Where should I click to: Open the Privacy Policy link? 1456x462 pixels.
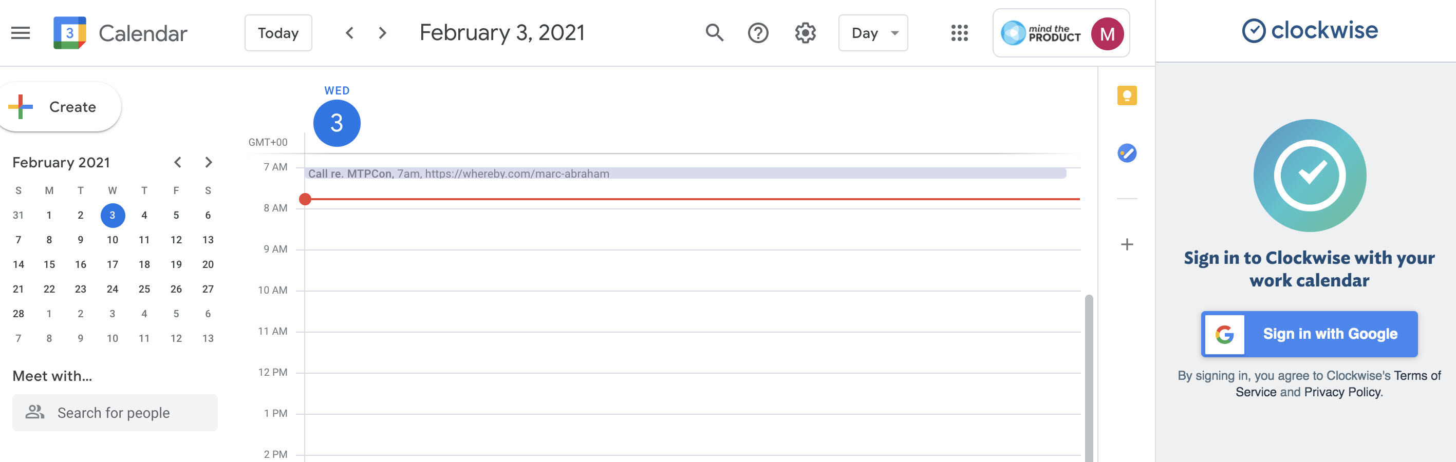pos(1342,392)
